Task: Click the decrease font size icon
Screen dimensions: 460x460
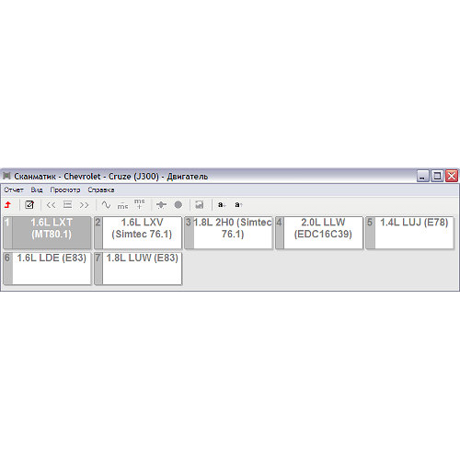Action: [222, 204]
